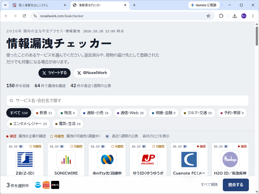
Task: Open the @NoxelWork X account link
Action: click(x=92, y=73)
